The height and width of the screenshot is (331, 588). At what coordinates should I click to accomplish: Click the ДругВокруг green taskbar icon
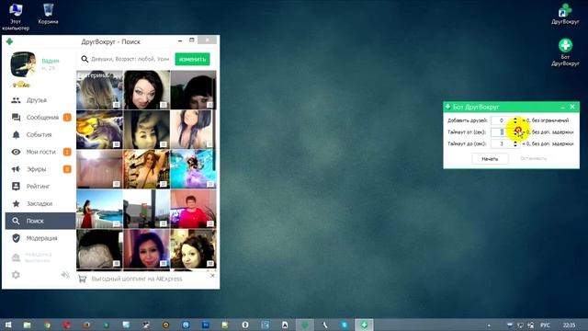pyautogui.click(x=304, y=325)
